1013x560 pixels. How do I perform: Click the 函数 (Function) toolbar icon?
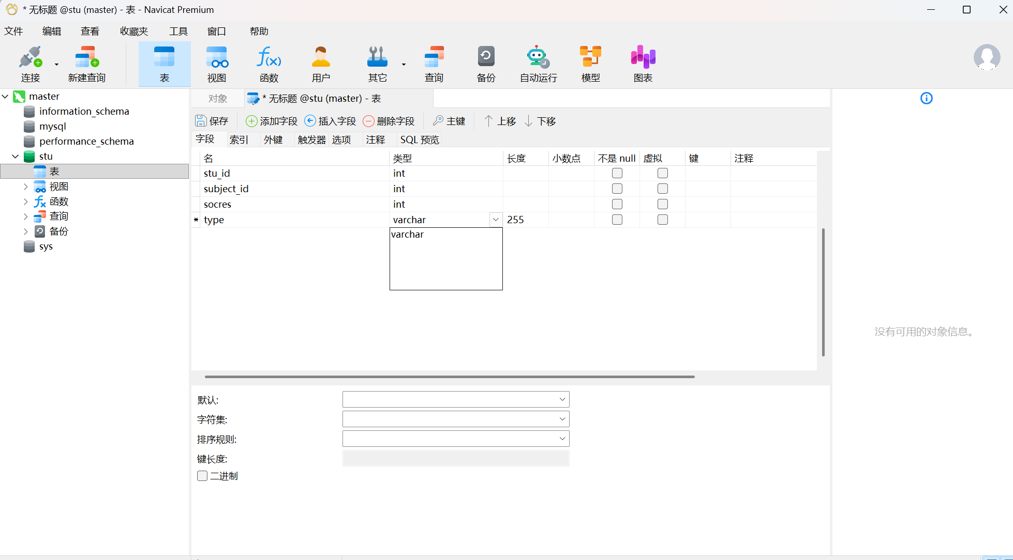click(x=269, y=58)
